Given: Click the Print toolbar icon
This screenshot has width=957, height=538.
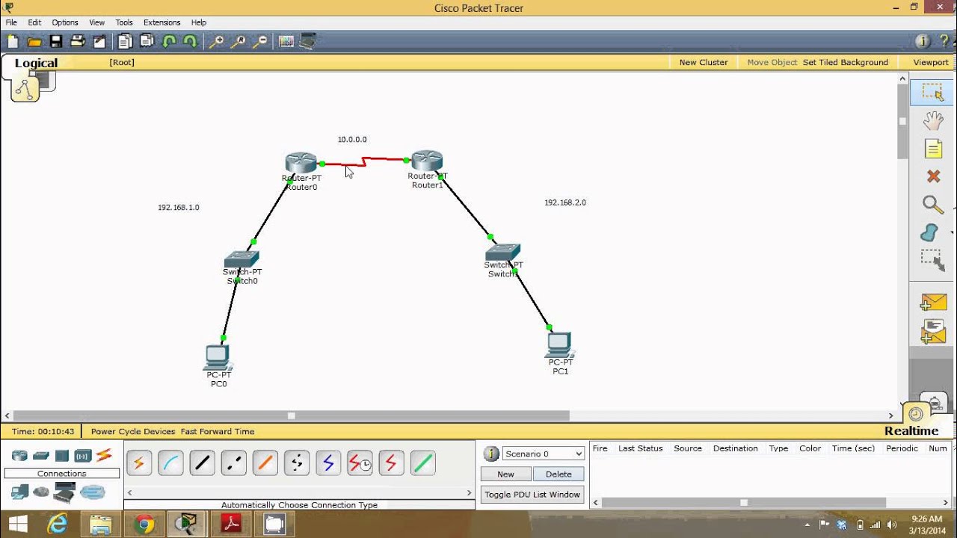Looking at the screenshot, I should (x=78, y=42).
